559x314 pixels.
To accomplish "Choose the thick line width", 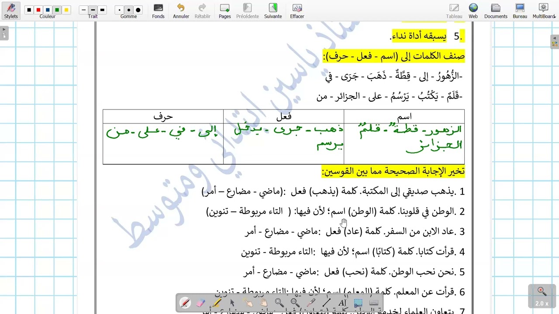I will tap(102, 10).
